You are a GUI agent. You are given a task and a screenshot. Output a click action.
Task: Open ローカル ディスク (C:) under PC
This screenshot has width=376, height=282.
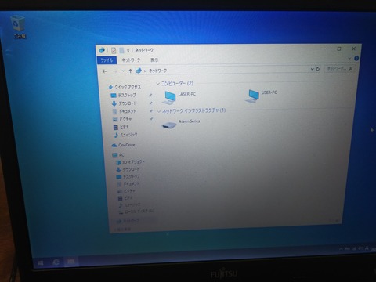[136, 211]
